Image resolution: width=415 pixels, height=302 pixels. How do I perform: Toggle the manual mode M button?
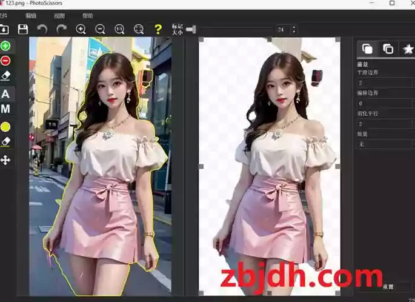coord(5,109)
